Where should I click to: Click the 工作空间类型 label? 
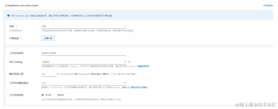[16, 95]
